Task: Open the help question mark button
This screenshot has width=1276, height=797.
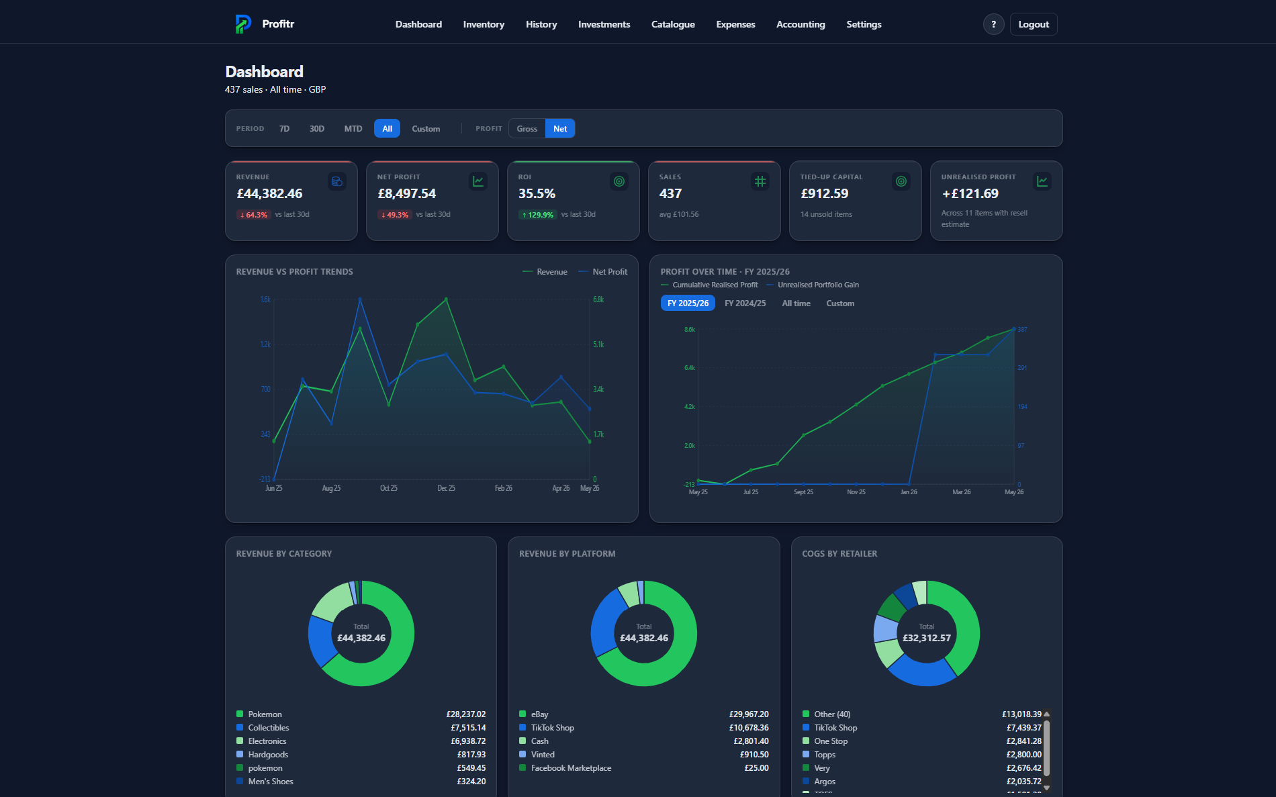Action: [x=993, y=24]
